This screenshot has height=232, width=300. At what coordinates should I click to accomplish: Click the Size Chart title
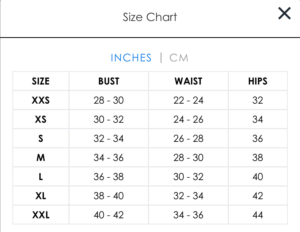pos(150,17)
